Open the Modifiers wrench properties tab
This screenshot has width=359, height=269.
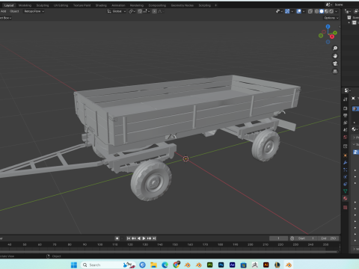tap(346, 163)
